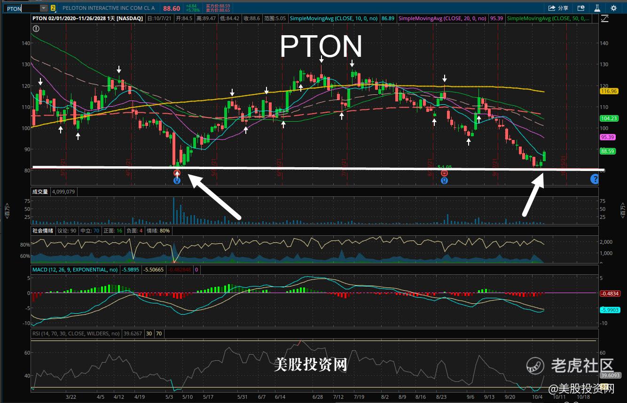
Task: Click the August earnings phone icon
Action: pyautogui.click(x=444, y=173)
